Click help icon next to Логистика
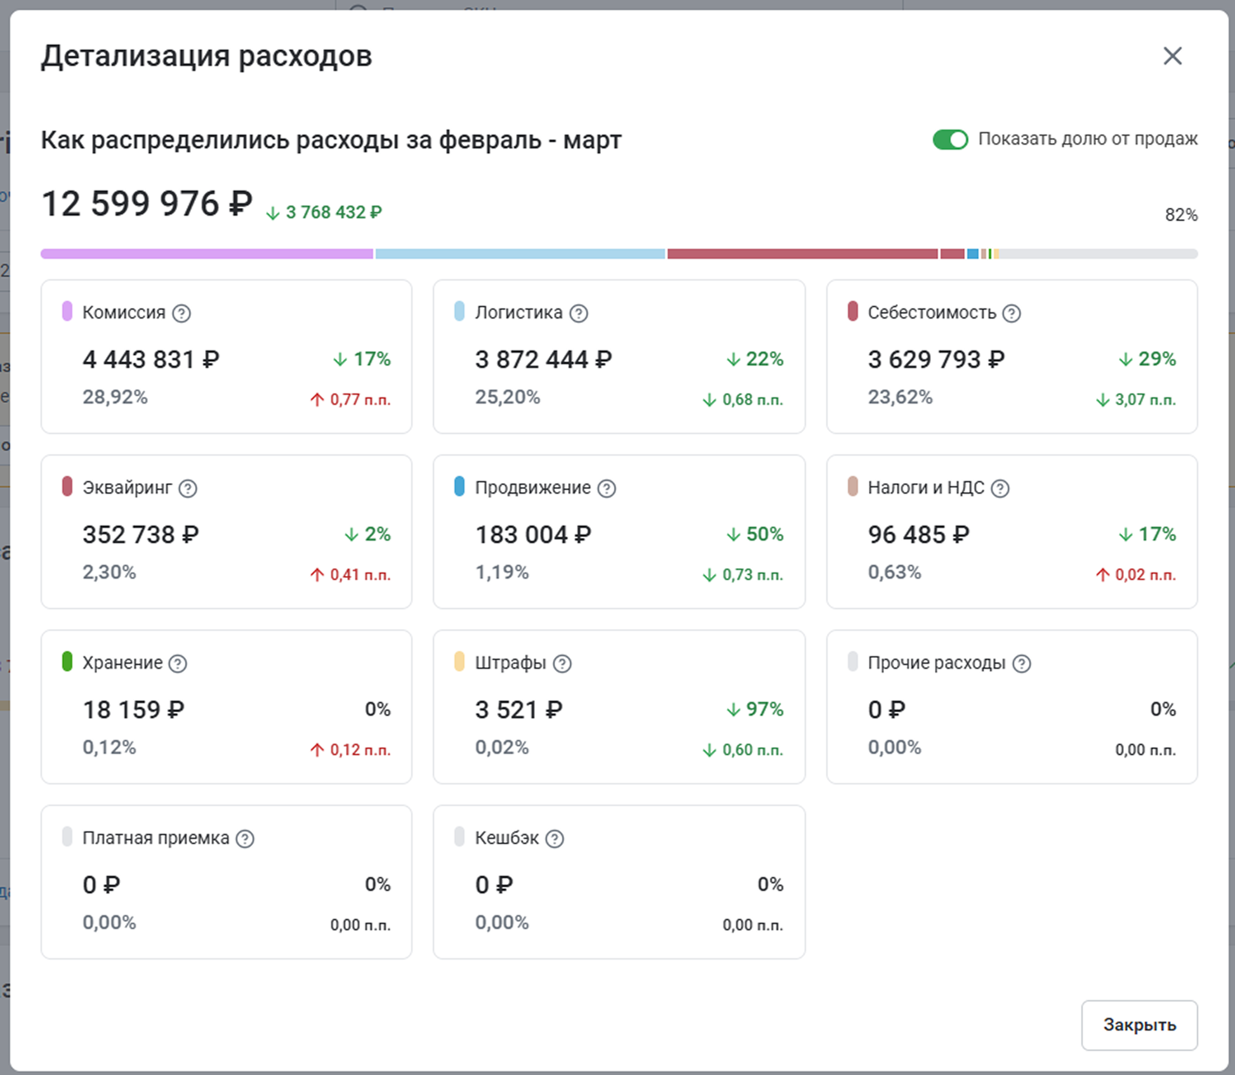This screenshot has height=1075, width=1235. [x=578, y=313]
